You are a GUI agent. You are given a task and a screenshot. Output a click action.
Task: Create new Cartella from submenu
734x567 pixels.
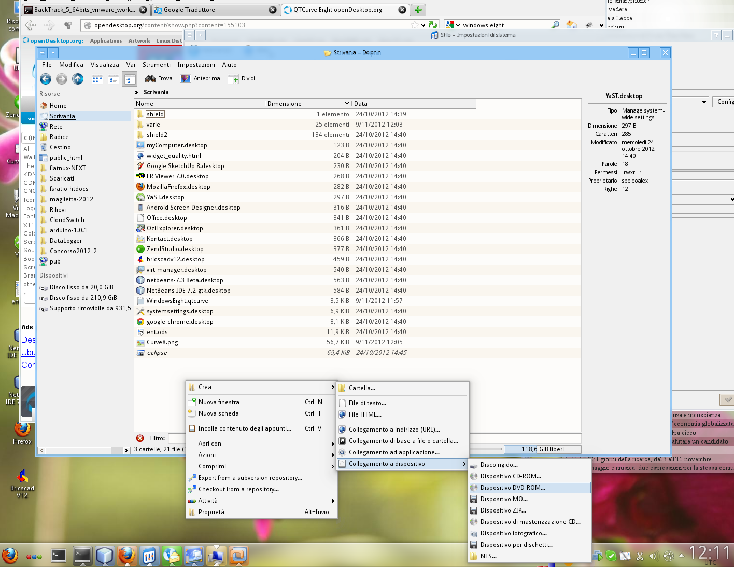coord(403,388)
